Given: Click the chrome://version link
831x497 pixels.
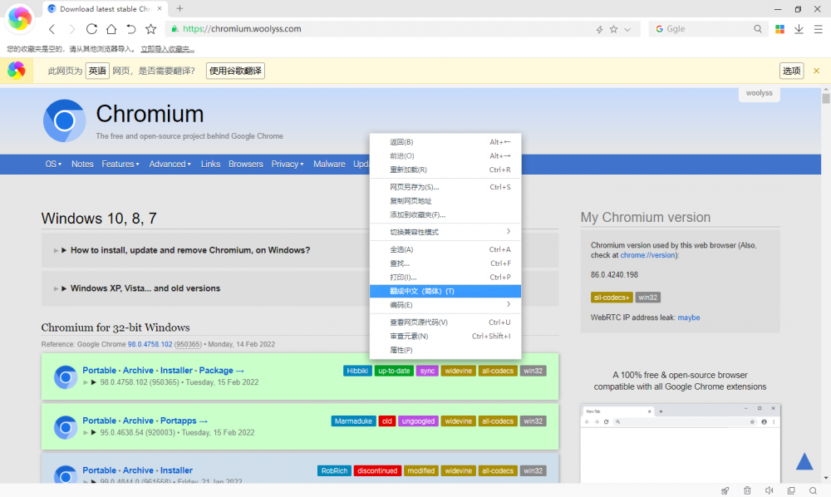Looking at the screenshot, I should point(648,256).
